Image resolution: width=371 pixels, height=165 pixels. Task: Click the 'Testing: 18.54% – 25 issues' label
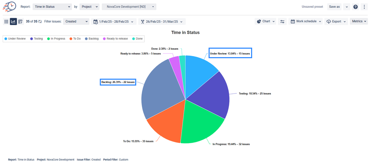[x=255, y=93]
